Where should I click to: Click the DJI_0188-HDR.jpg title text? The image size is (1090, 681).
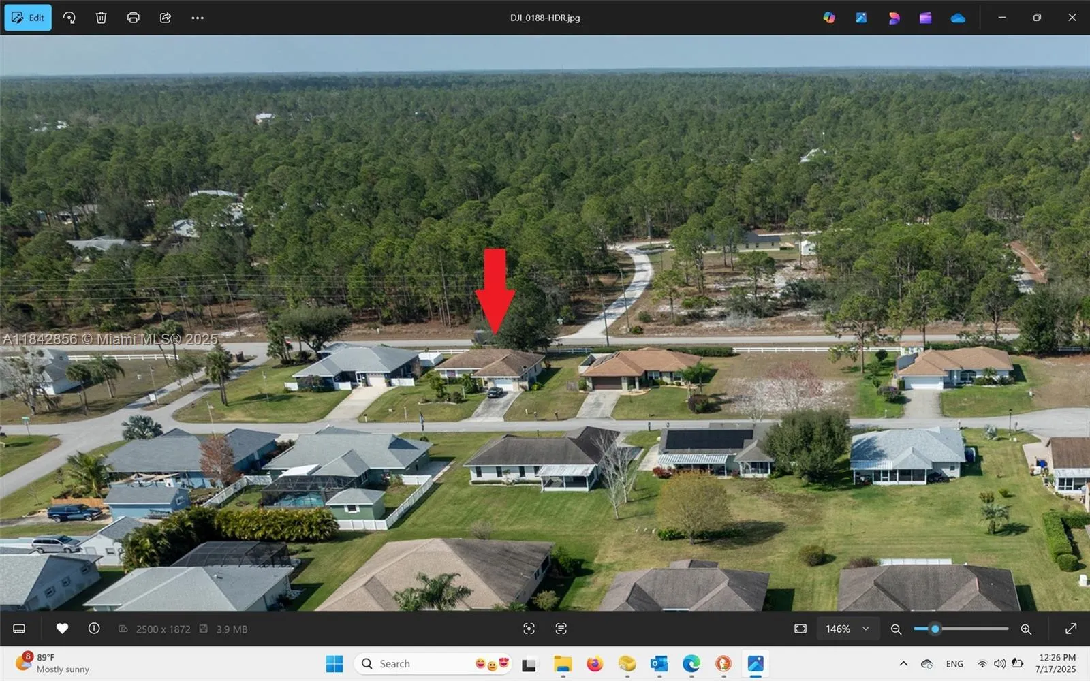545,18
